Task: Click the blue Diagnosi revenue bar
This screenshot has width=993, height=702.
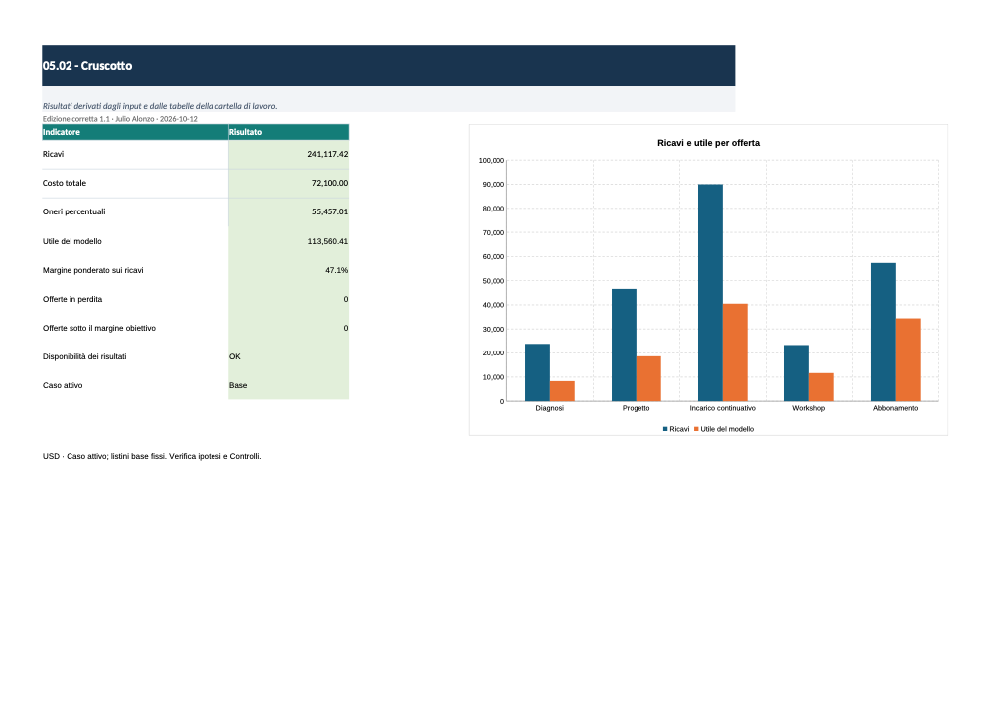Action: pyautogui.click(x=537, y=372)
